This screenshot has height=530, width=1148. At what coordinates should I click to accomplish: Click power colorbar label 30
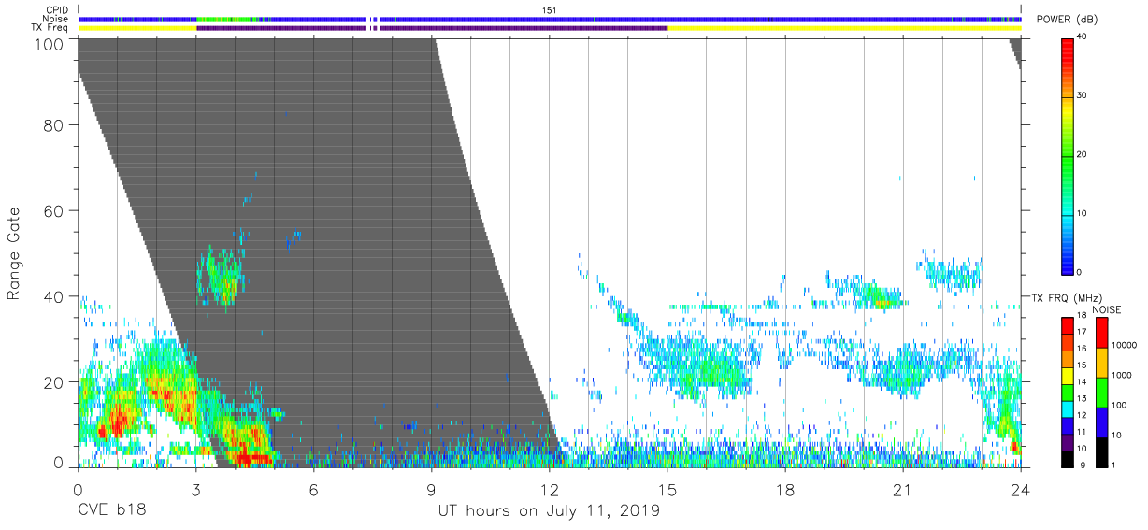click(1082, 95)
